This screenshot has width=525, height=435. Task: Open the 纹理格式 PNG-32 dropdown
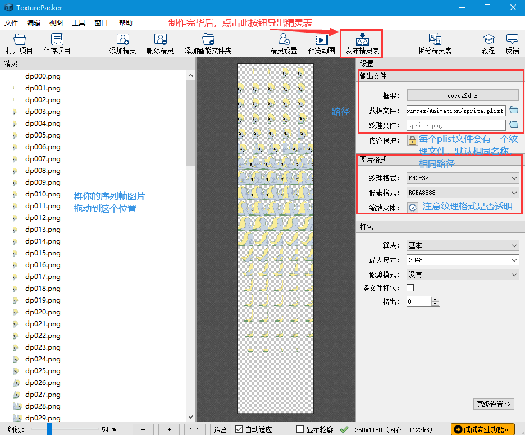tap(463, 178)
